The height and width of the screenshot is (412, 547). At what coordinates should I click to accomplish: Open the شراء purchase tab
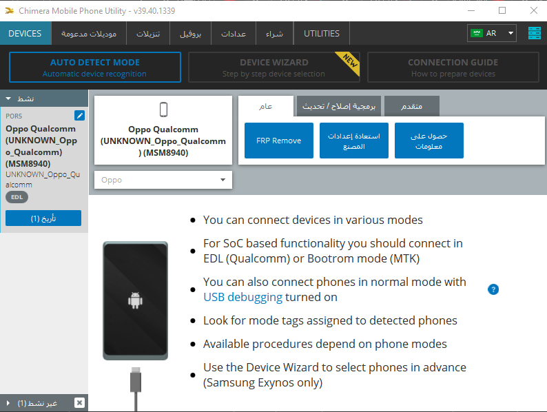[x=275, y=34]
